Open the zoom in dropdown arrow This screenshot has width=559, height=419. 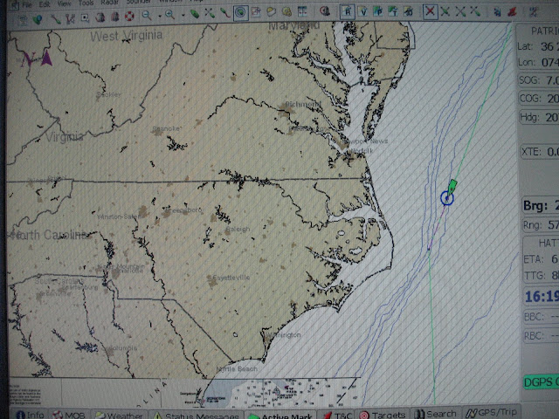183,16
